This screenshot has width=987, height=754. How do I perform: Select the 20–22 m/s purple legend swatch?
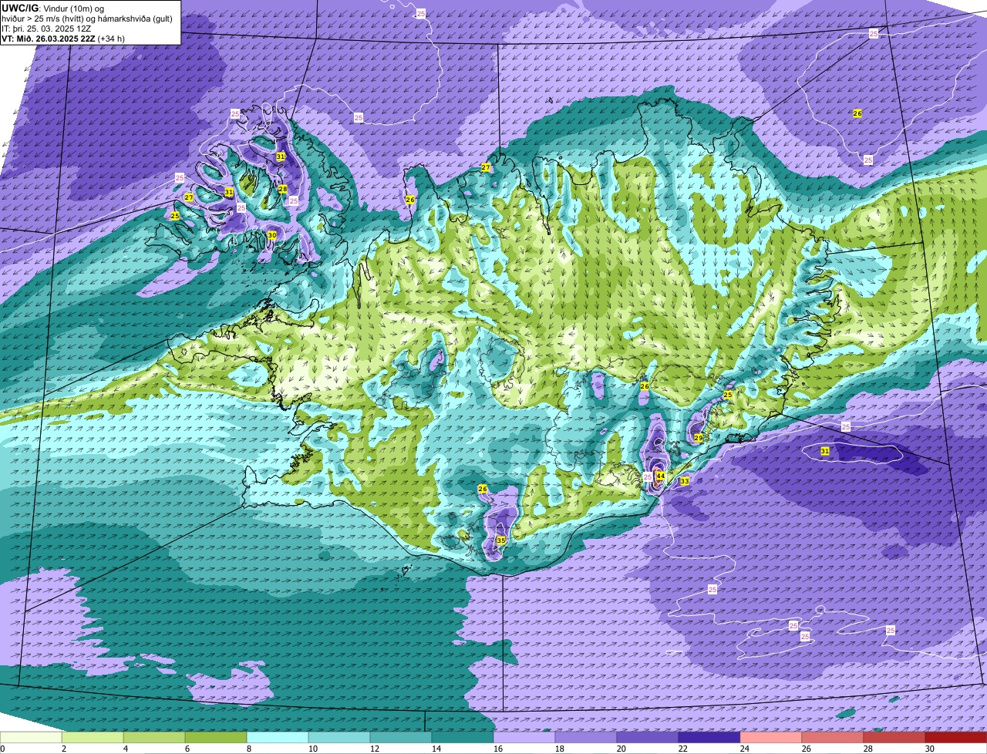pos(648,738)
